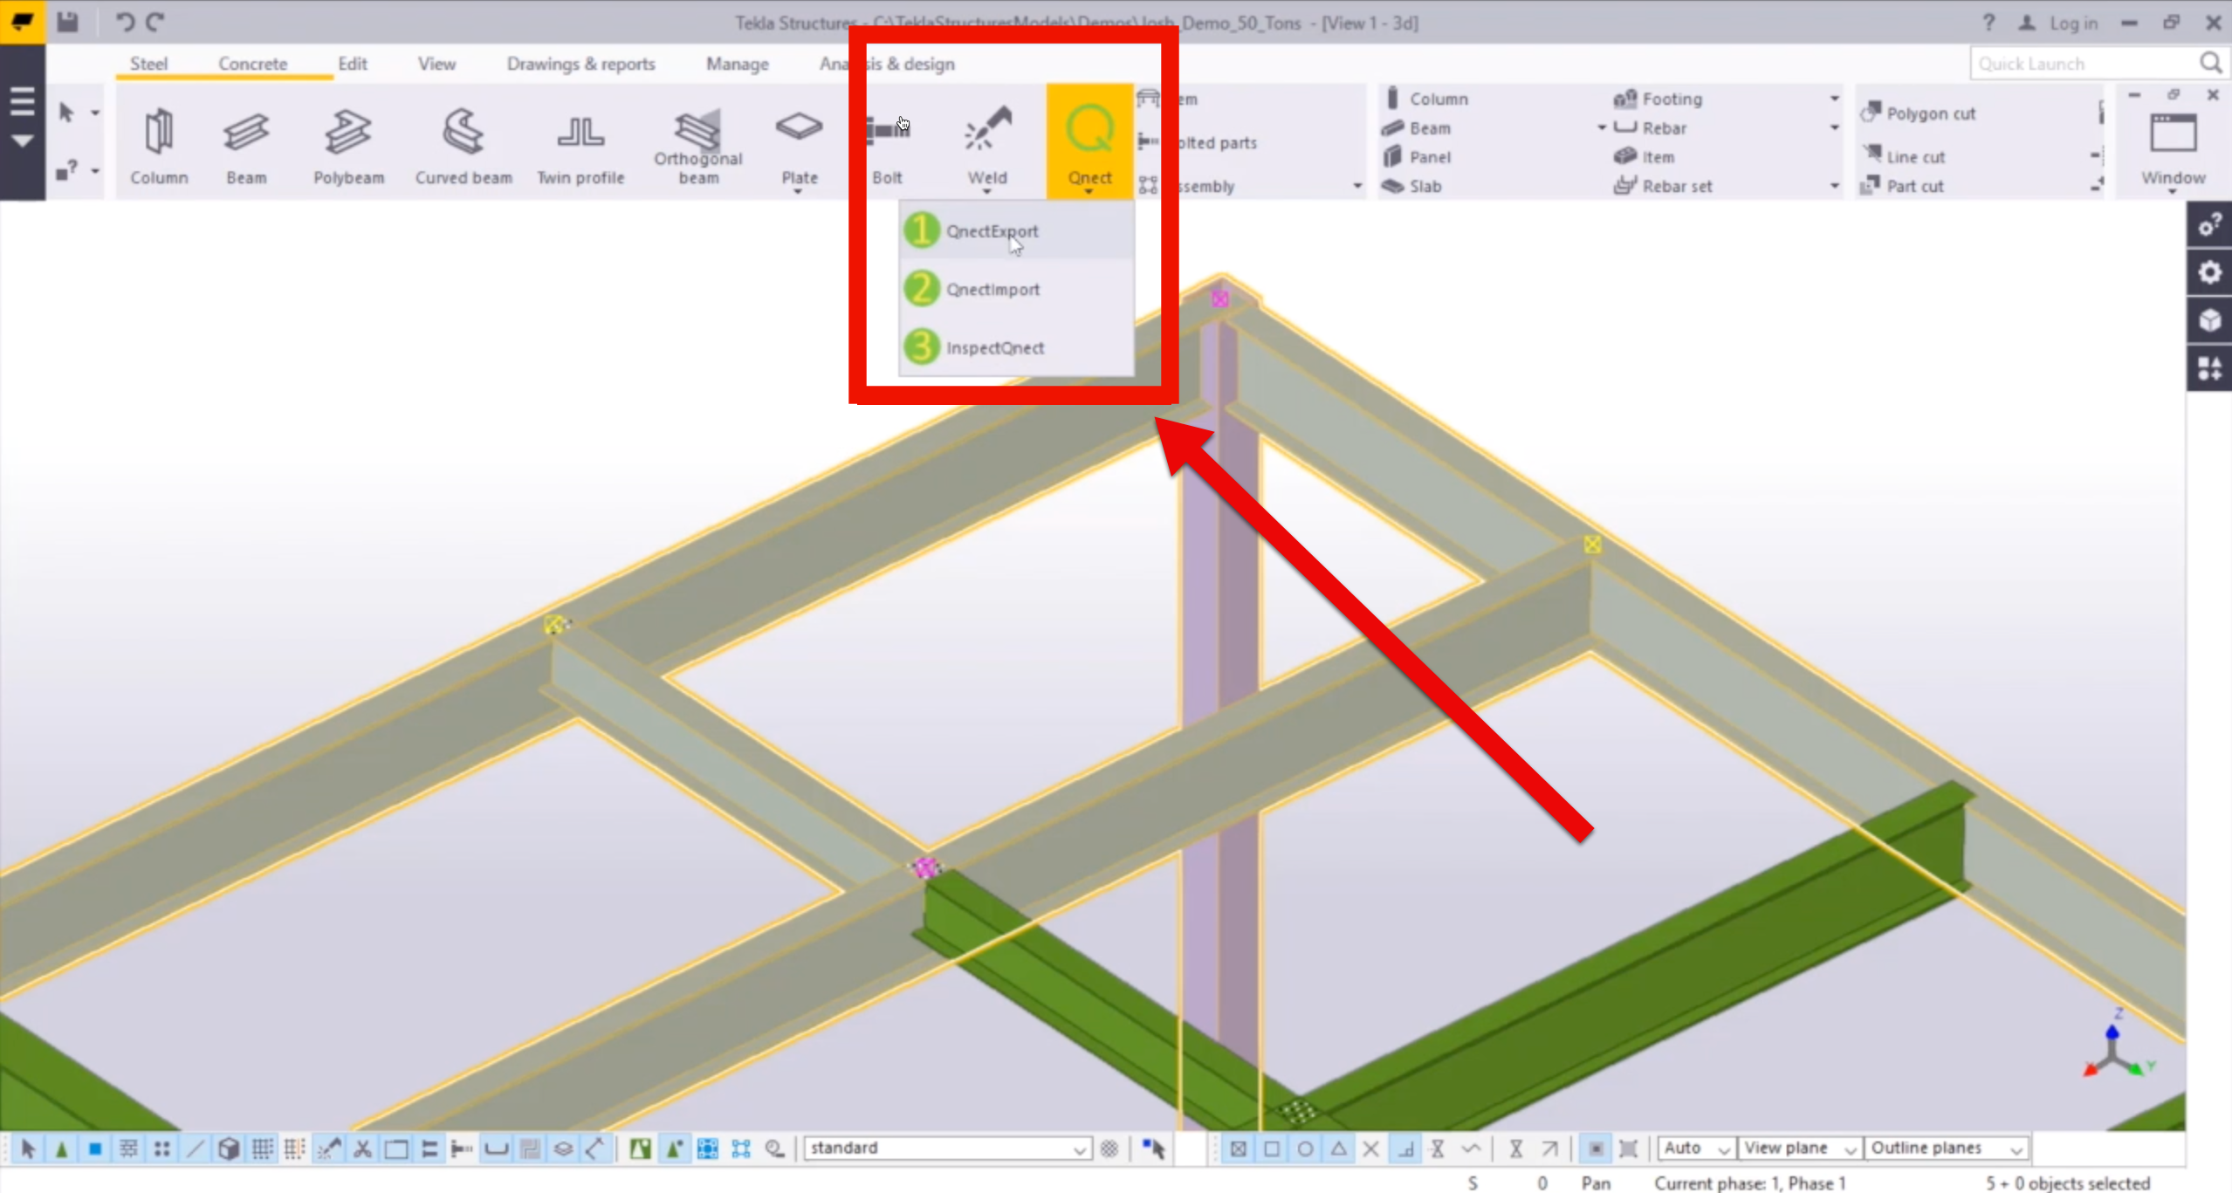Open the hamburger File menu
Viewport: 2232px width, 1193px height.
23,102
